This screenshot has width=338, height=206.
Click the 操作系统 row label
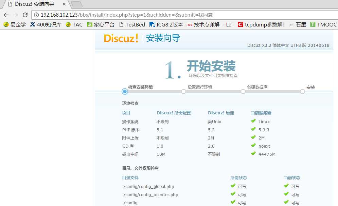click(130, 121)
